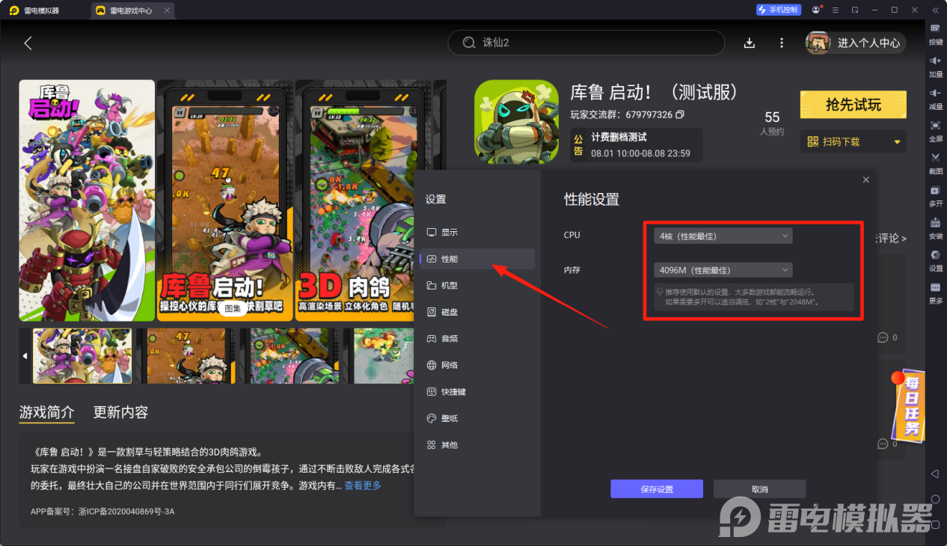Screen dimensions: 947x546
Task: Click the APP备案号 record text
Action: point(102,512)
